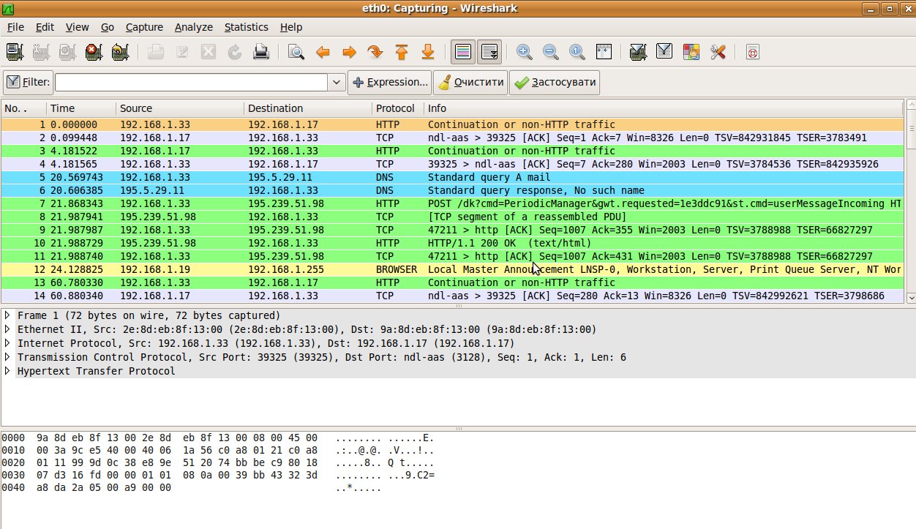Click the zoom in icon
The image size is (916, 529).
[524, 52]
